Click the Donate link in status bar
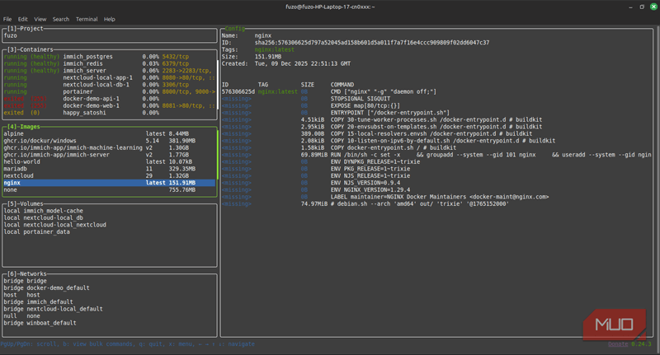Screen dimensions: 660x355 pyautogui.click(x=617, y=343)
